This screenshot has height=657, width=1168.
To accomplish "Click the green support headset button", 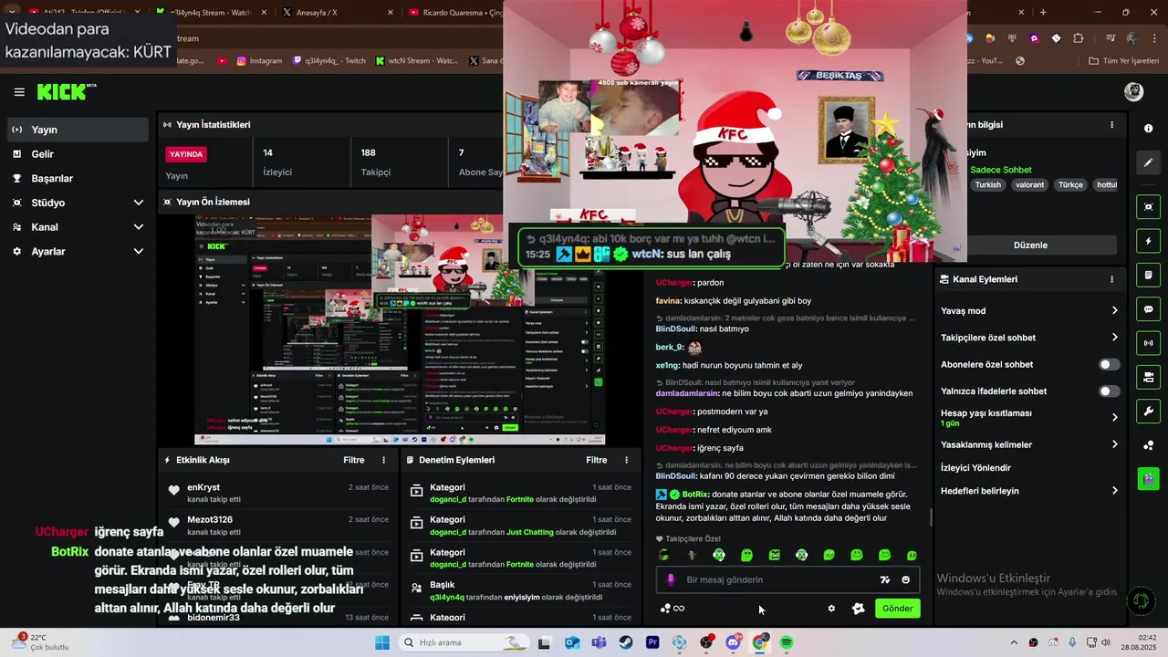I will point(1140,601).
